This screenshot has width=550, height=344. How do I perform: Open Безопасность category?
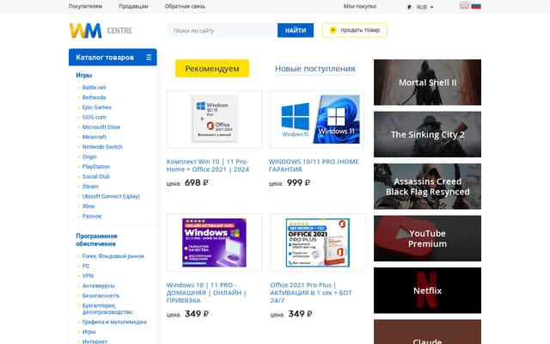(101, 296)
